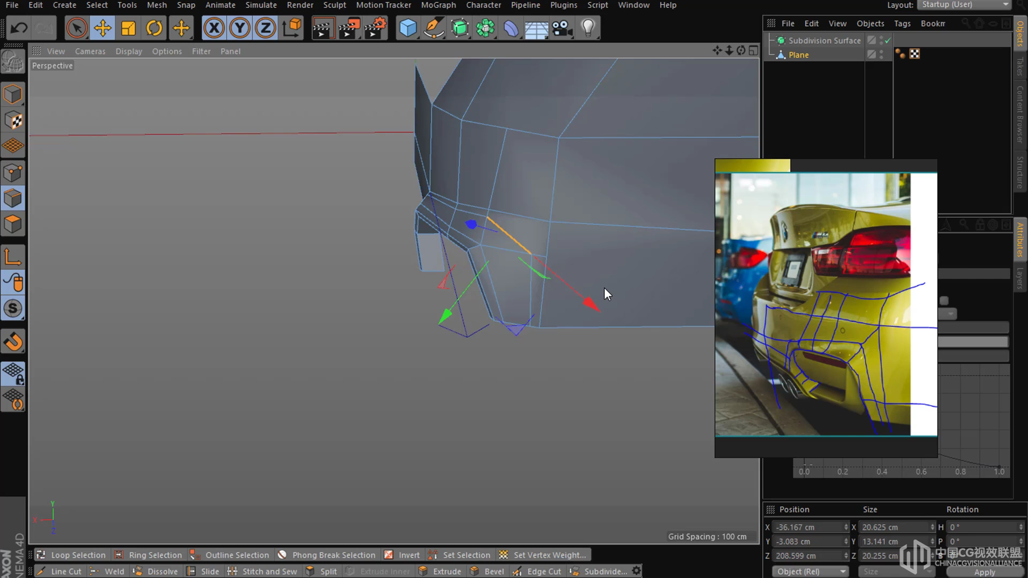Open the Objects side tab

coord(1020,34)
